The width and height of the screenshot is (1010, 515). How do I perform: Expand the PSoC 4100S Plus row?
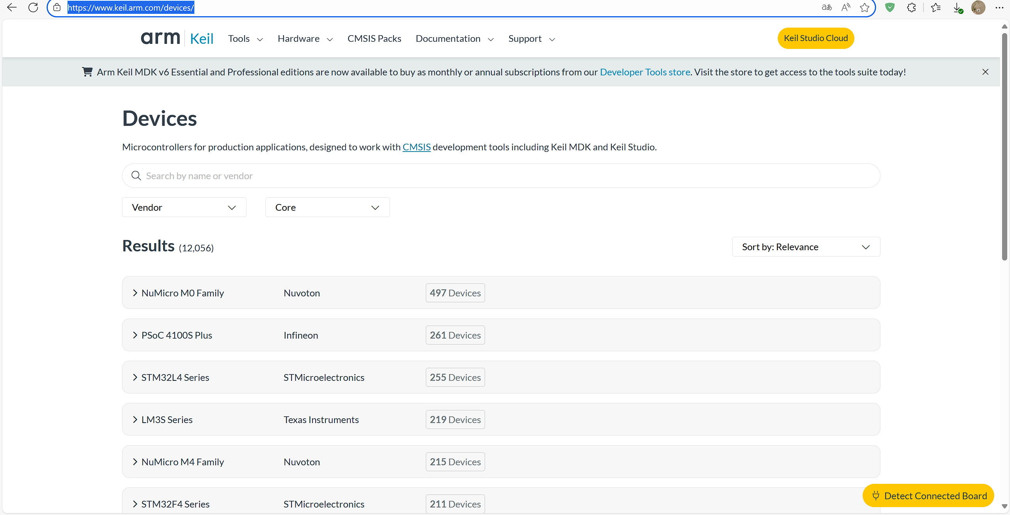point(501,335)
